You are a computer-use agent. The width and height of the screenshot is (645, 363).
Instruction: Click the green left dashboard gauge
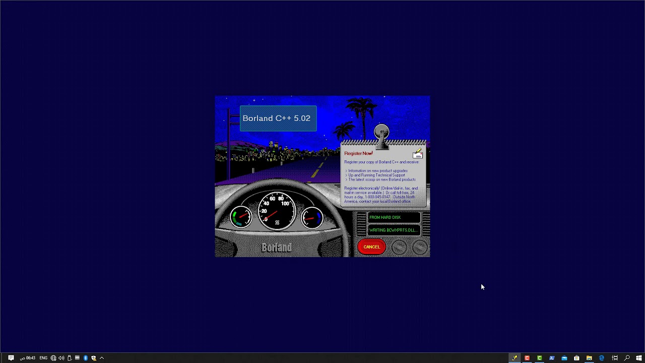tap(241, 217)
